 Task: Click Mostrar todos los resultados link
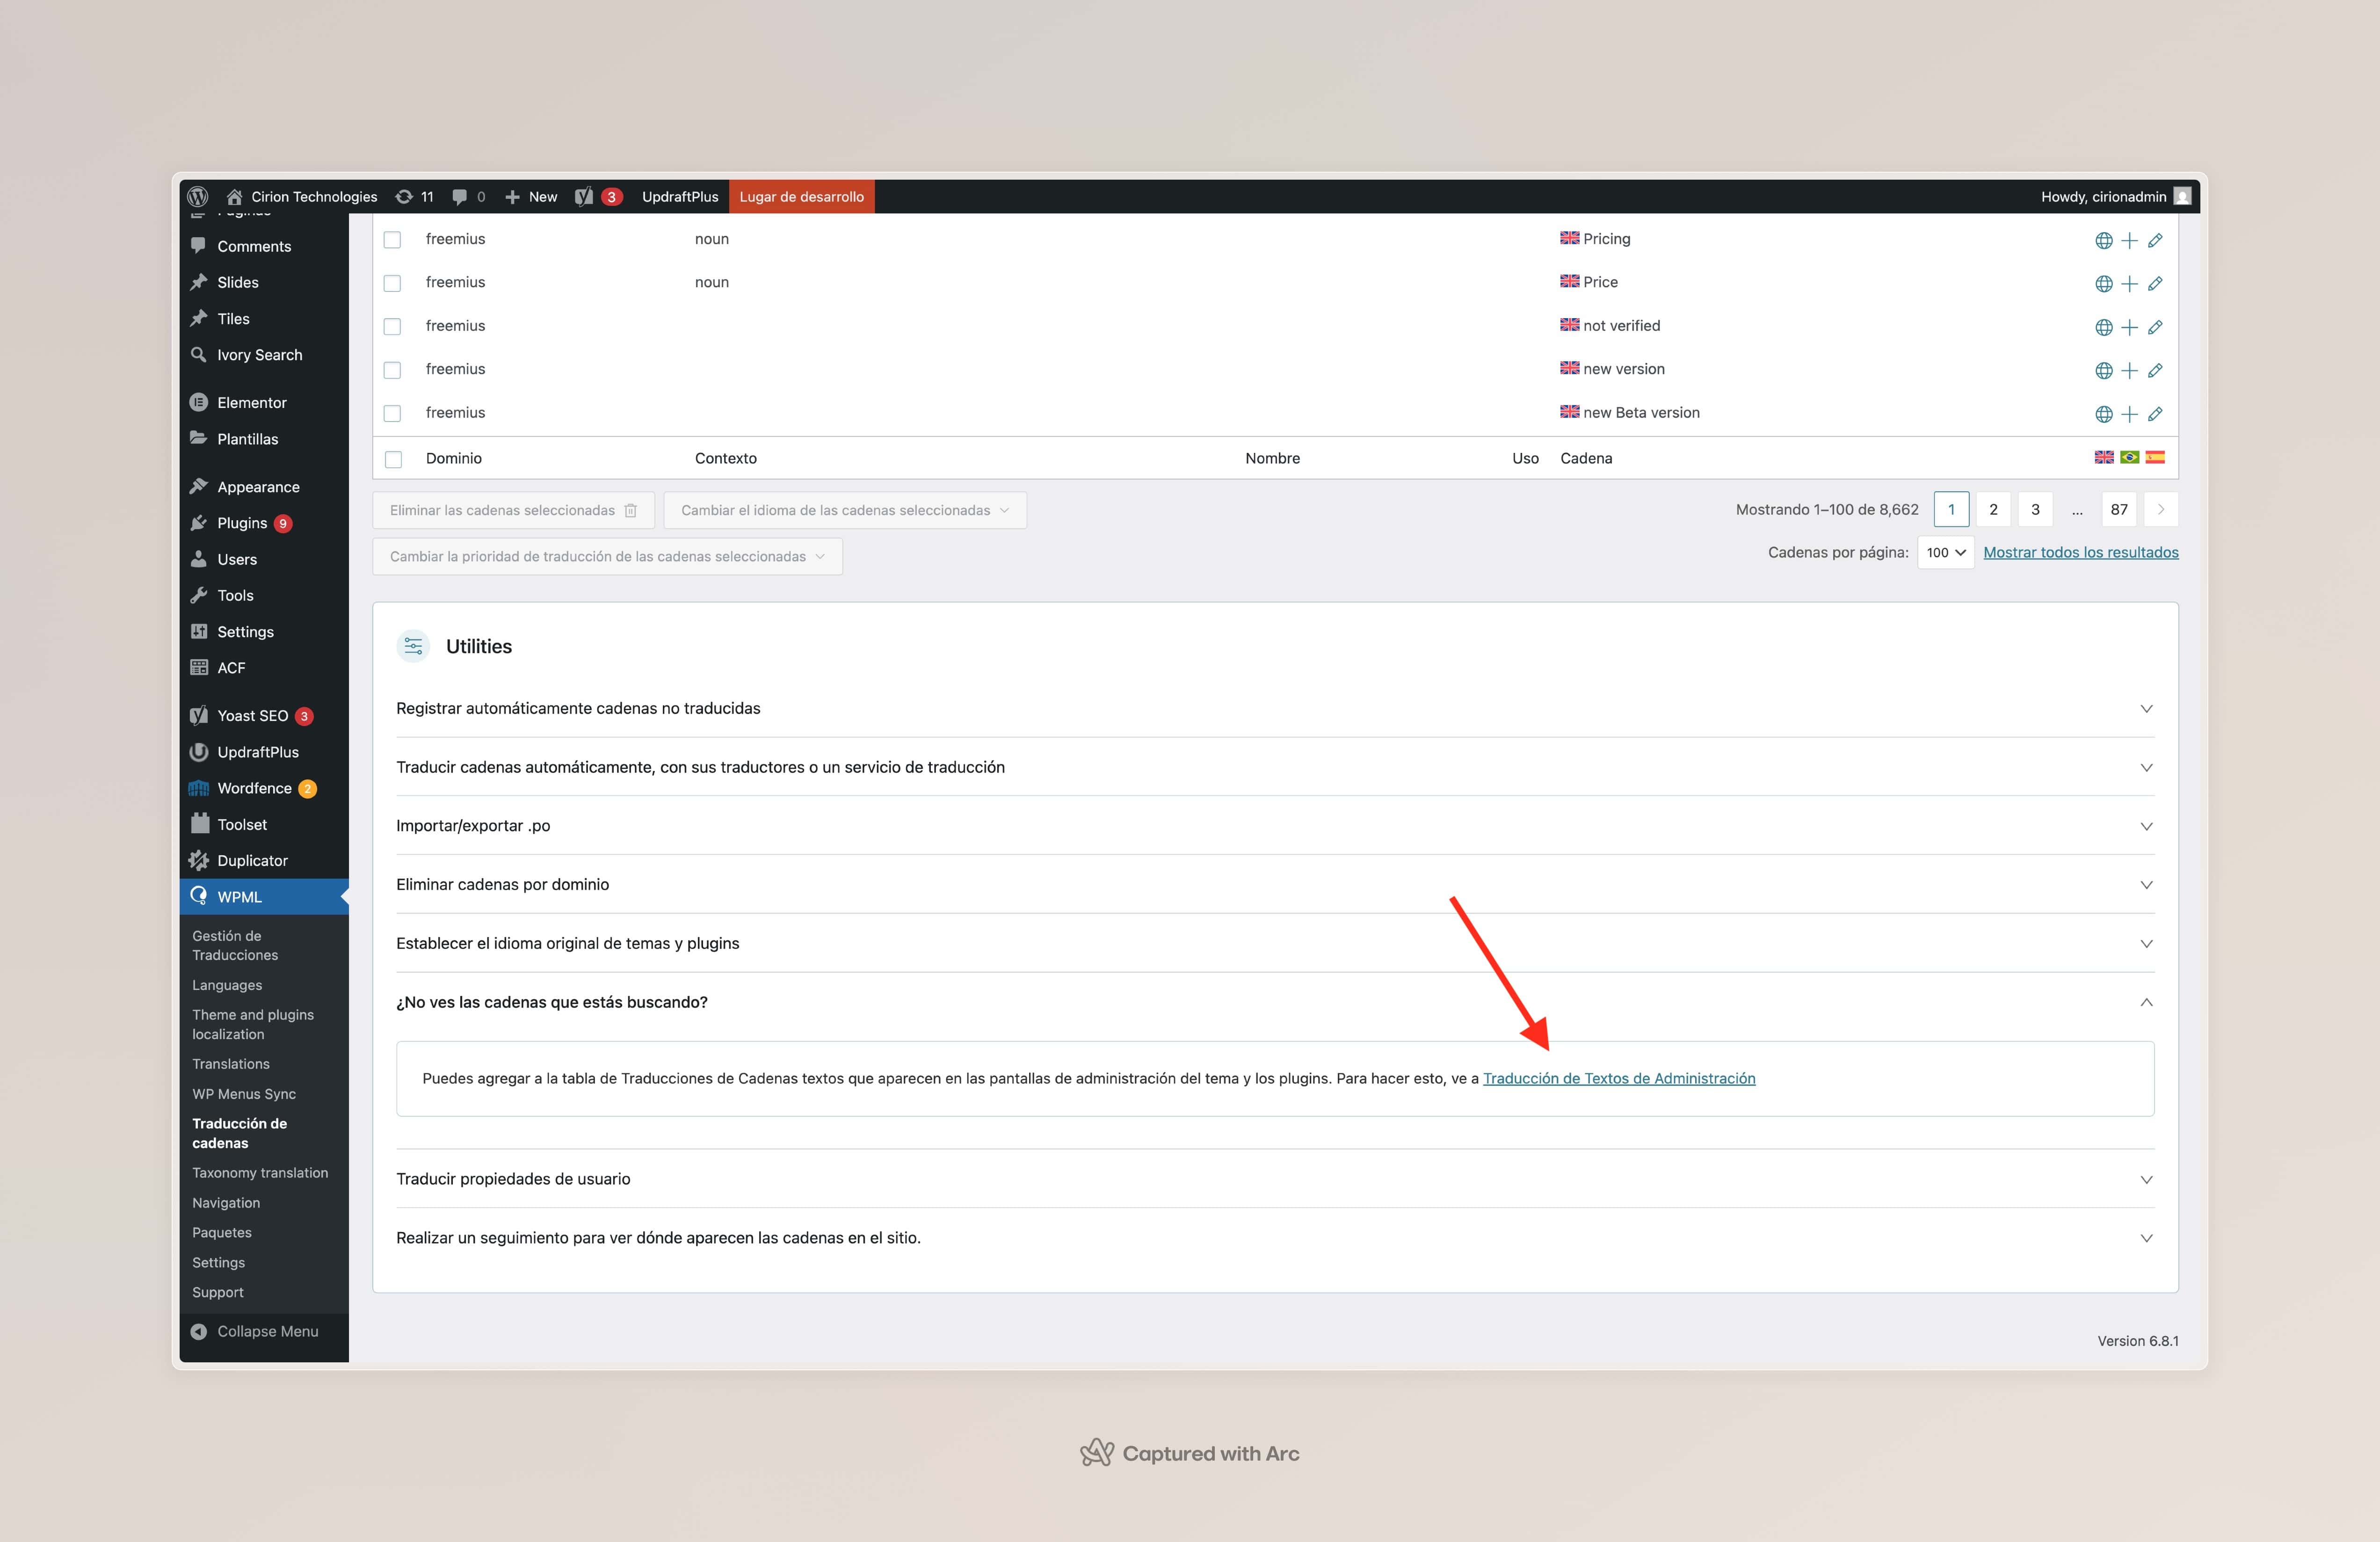pyautogui.click(x=2081, y=552)
